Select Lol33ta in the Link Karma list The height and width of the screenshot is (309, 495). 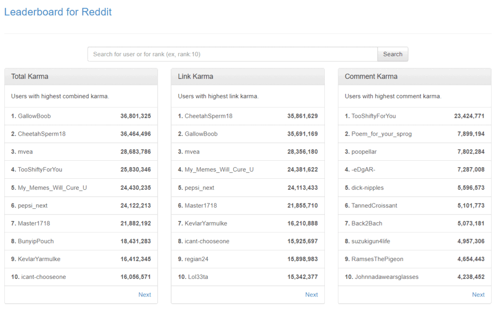click(198, 277)
